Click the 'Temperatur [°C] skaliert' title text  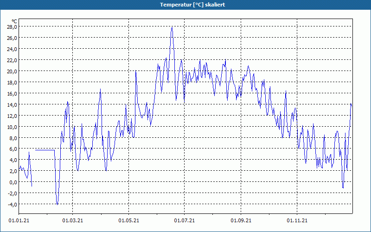click(192, 5)
